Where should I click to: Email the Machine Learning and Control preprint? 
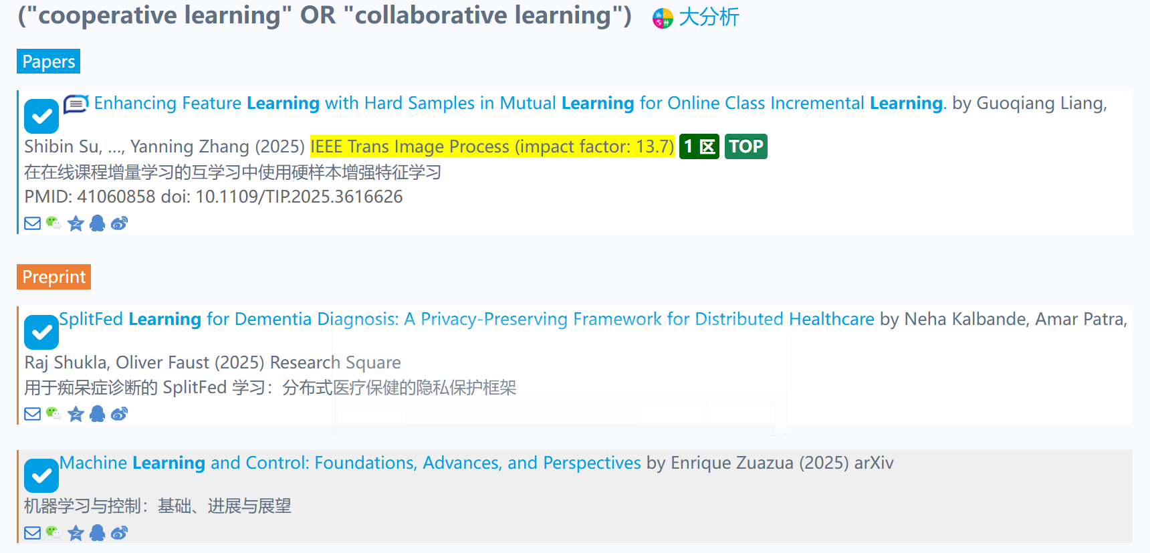click(x=32, y=533)
